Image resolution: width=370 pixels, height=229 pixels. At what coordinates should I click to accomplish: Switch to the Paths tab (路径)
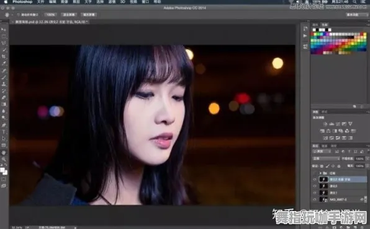point(333,146)
